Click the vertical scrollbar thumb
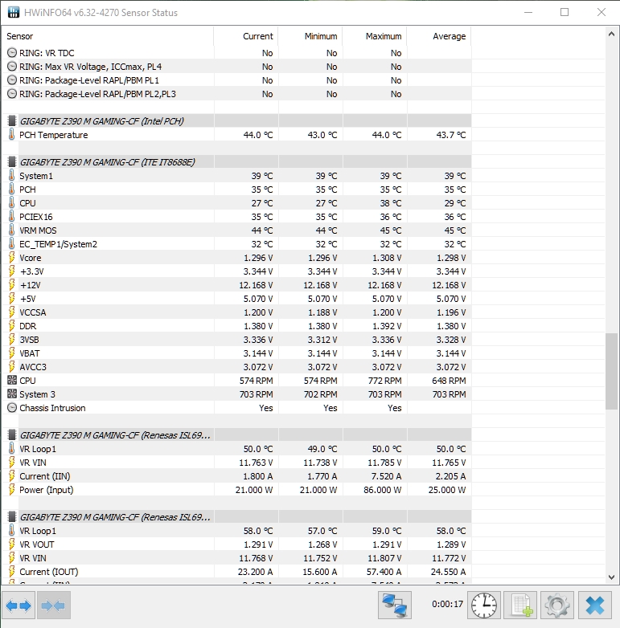This screenshot has width=620, height=628. [611, 371]
